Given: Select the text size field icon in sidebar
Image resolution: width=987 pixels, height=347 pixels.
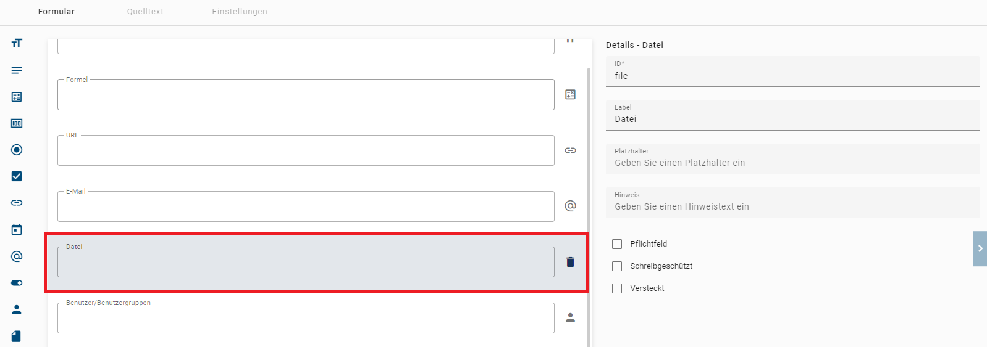Looking at the screenshot, I should (17, 43).
